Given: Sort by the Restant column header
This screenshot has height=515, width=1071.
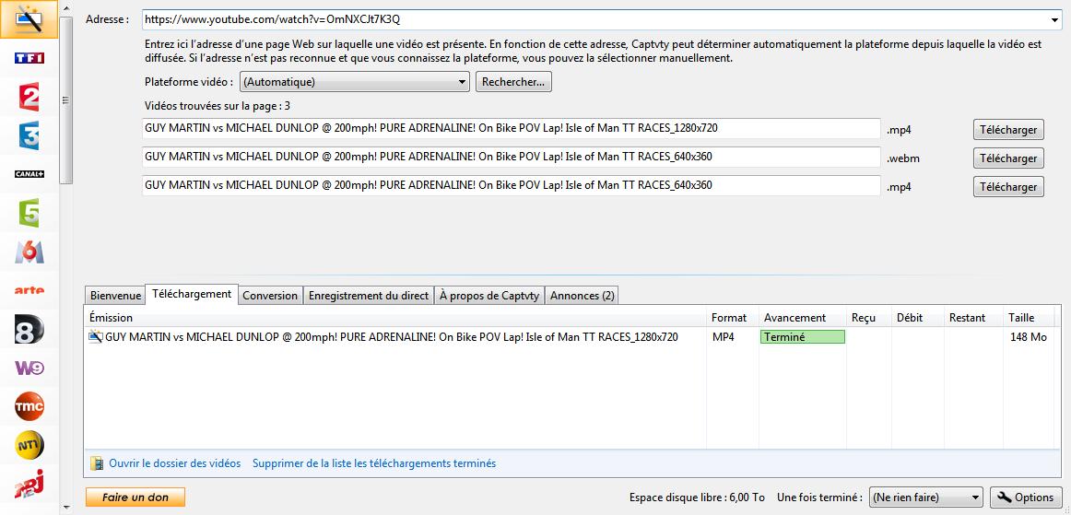Looking at the screenshot, I should (974, 318).
